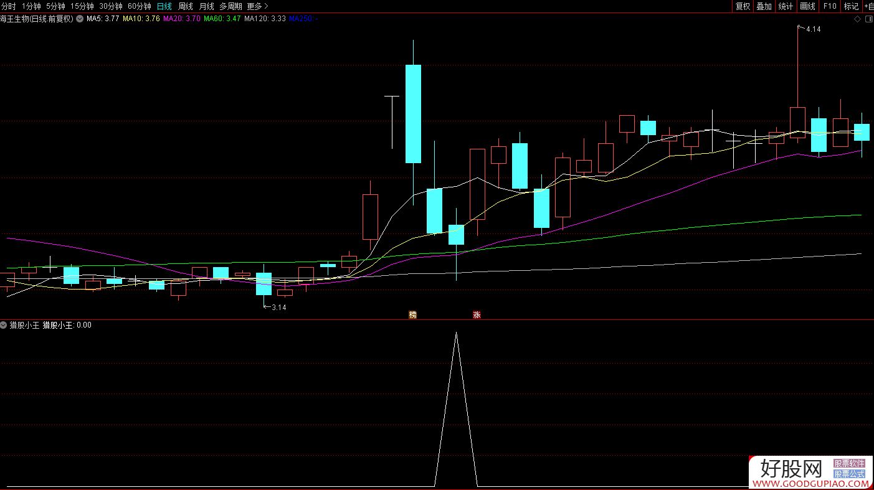Screen dimensions: 874x490
Task: Select the 月线 monthly chart tab
Action: click(x=206, y=6)
